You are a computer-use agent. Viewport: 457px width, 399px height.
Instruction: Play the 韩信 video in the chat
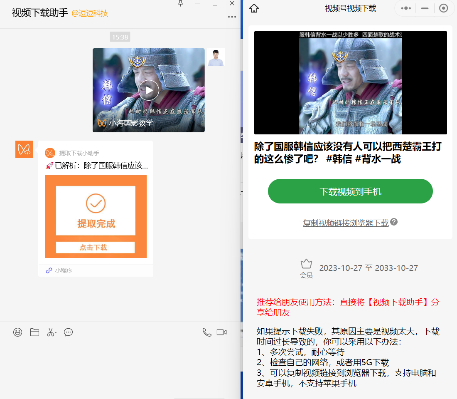tap(149, 90)
